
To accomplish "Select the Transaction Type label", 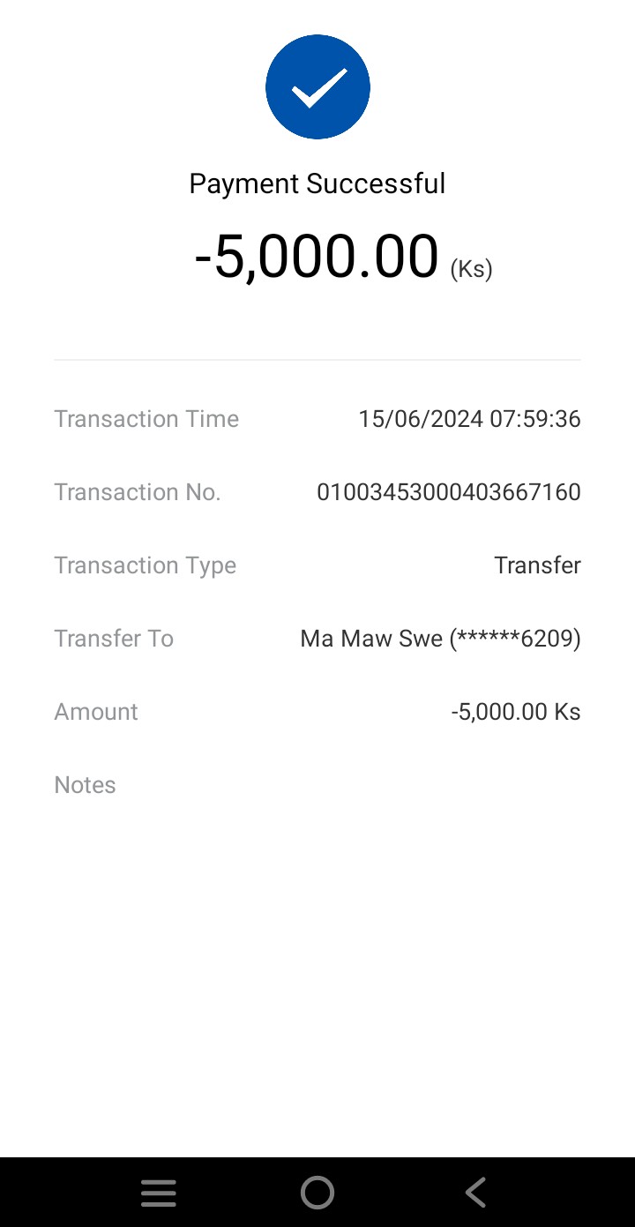I will [x=146, y=565].
